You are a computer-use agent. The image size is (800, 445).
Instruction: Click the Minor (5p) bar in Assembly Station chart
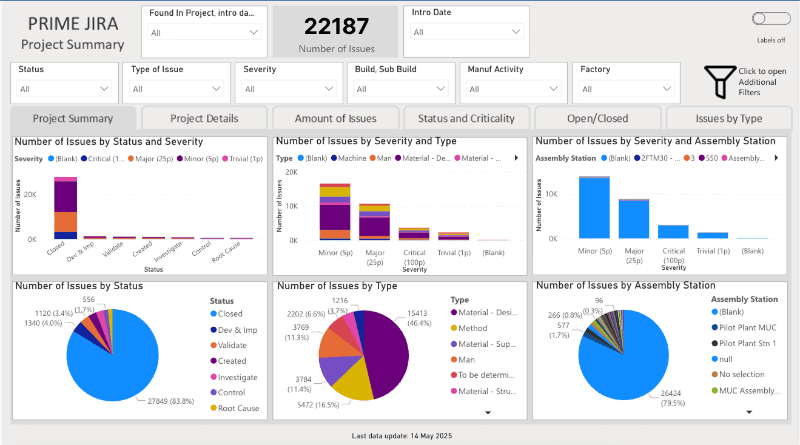click(x=594, y=207)
